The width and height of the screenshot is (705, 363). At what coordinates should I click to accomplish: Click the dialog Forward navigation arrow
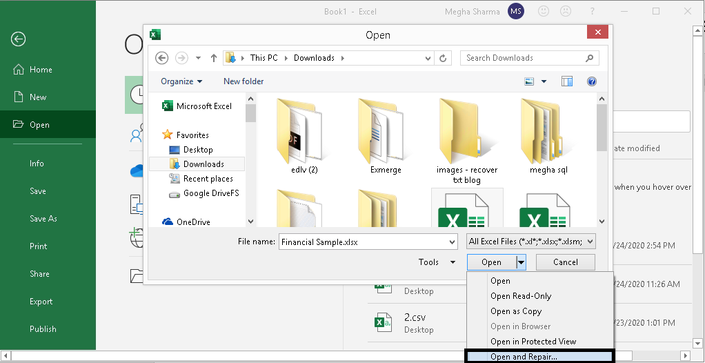coord(181,57)
